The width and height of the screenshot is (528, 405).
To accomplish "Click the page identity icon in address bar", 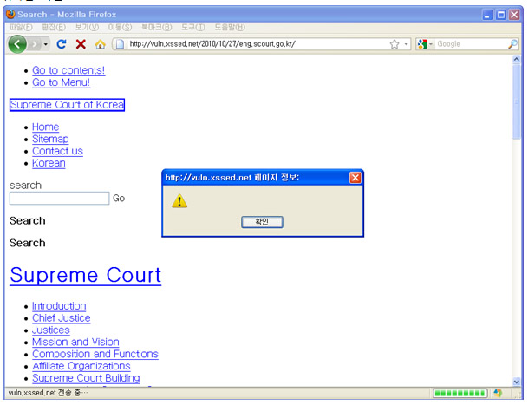I will [120, 44].
